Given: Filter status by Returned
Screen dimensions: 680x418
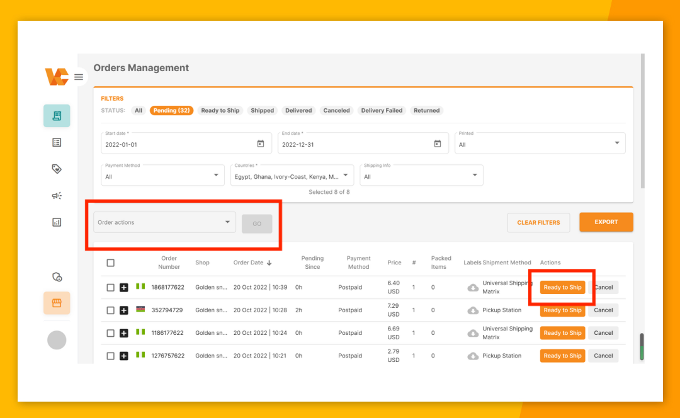Looking at the screenshot, I should [x=427, y=111].
